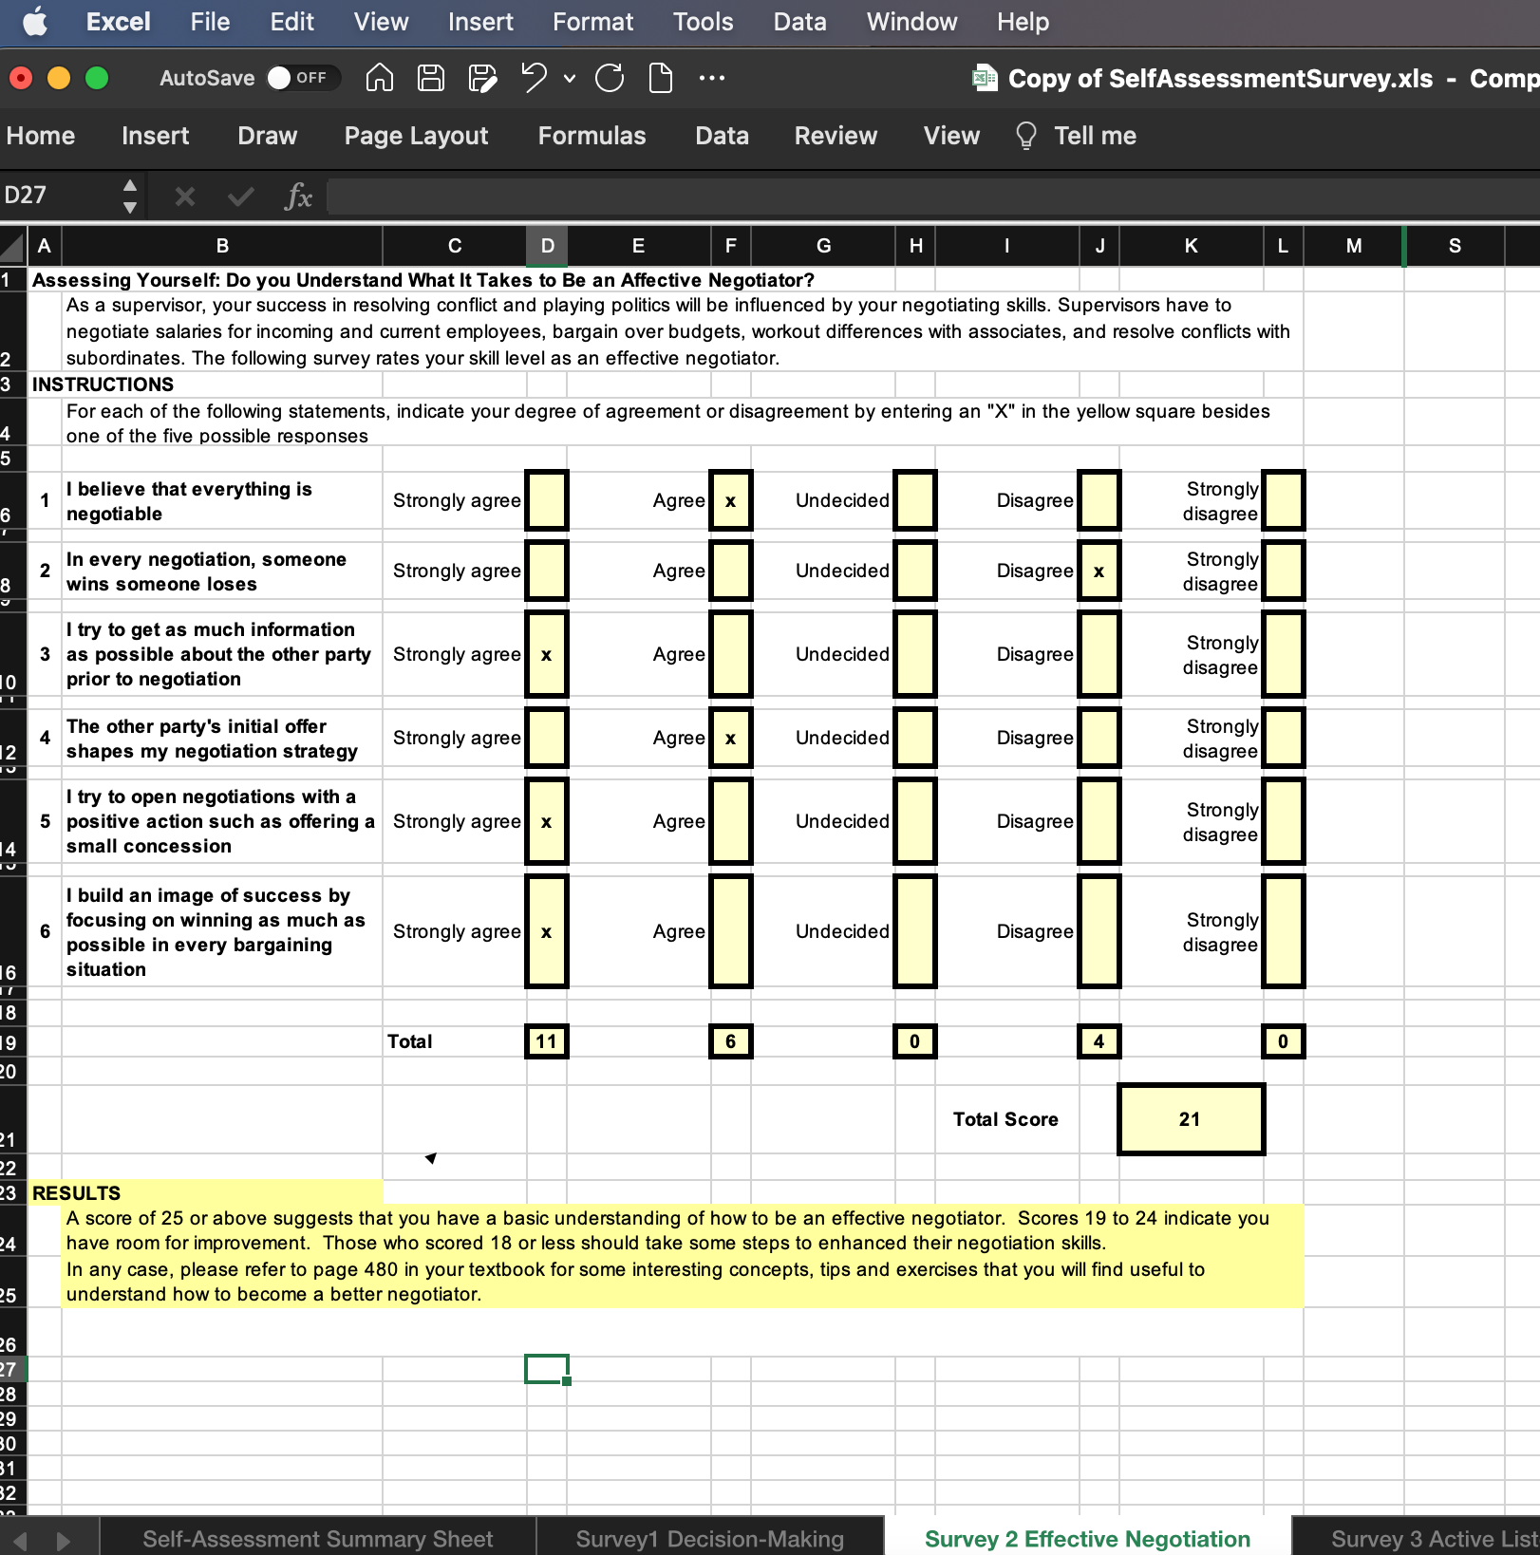This screenshot has width=1540, height=1555.
Task: Click inside the Name Box showing D27
Action: (57, 195)
